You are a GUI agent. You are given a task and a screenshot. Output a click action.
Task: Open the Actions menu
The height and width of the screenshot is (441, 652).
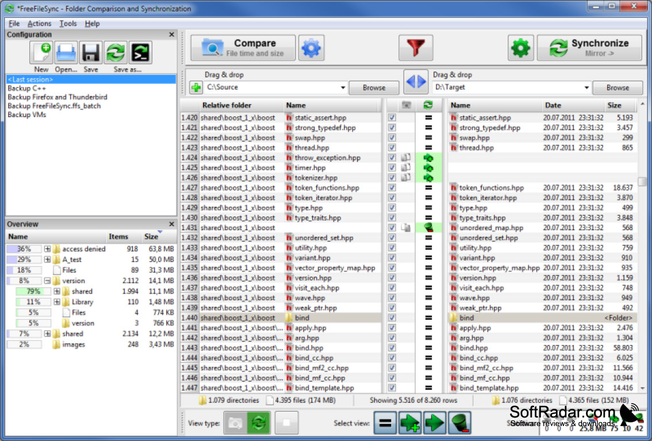click(x=39, y=24)
